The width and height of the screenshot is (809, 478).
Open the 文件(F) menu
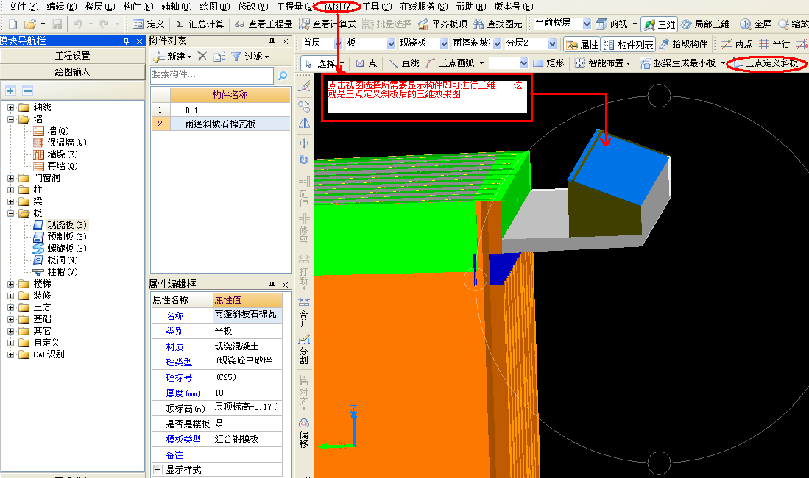24,7
